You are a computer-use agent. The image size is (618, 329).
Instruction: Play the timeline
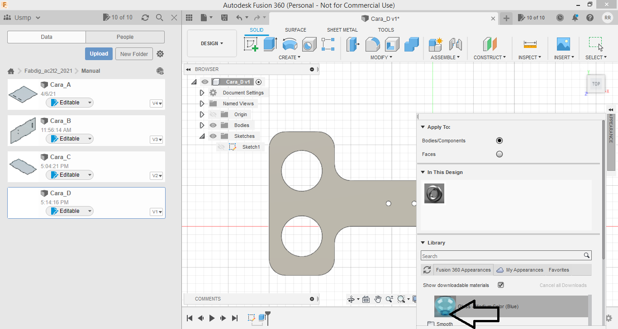212,318
